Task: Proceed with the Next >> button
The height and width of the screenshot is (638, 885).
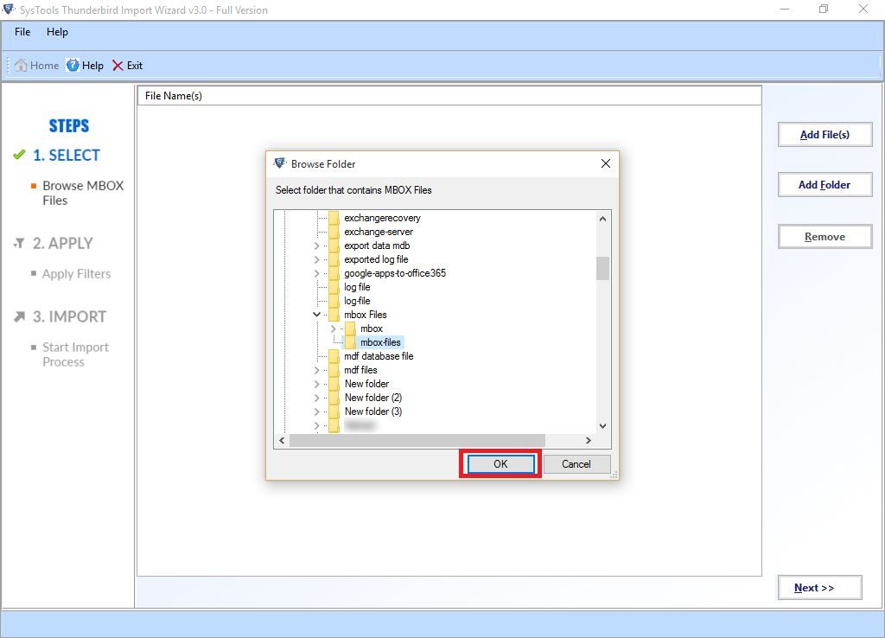Action: [819, 588]
